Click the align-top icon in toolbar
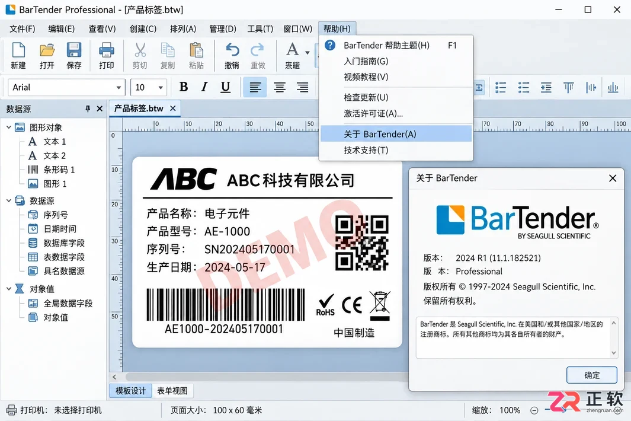Image resolution: width=631 pixels, height=421 pixels. (568, 87)
